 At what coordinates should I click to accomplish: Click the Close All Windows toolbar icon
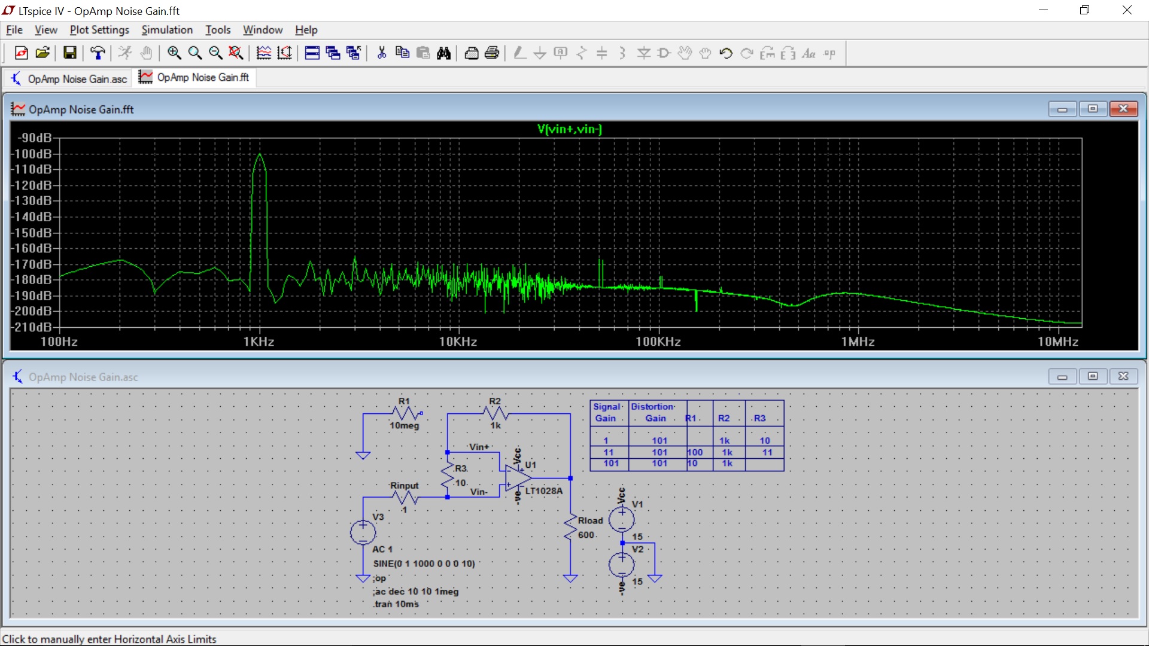point(354,53)
